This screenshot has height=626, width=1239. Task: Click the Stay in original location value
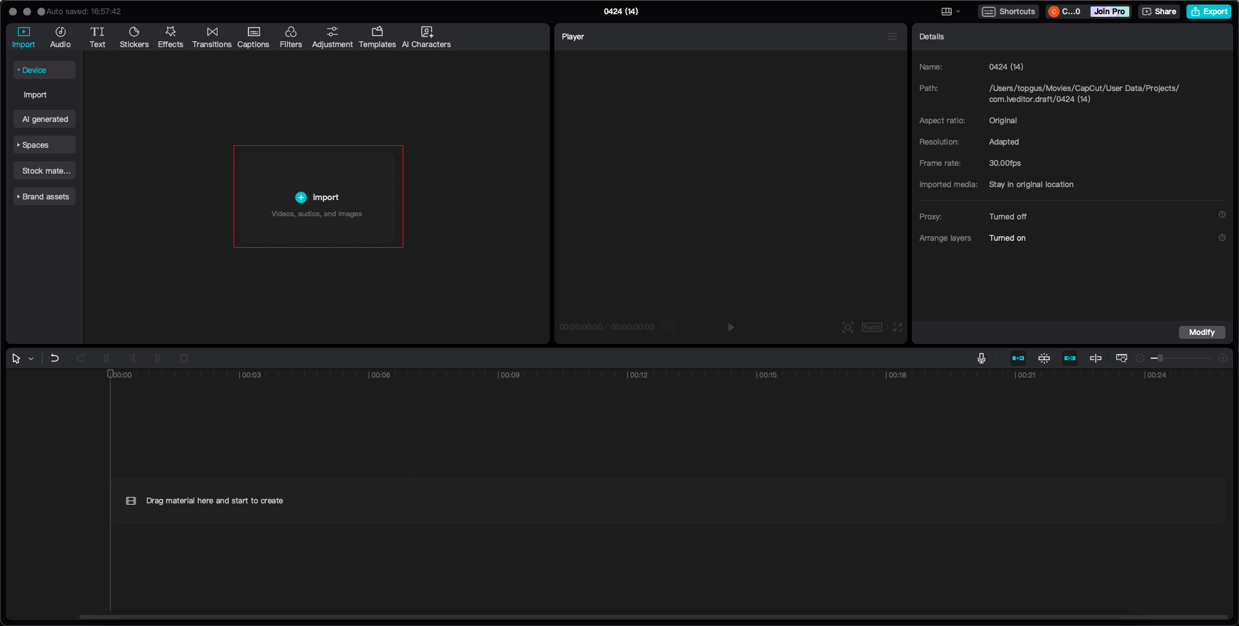pyautogui.click(x=1031, y=185)
